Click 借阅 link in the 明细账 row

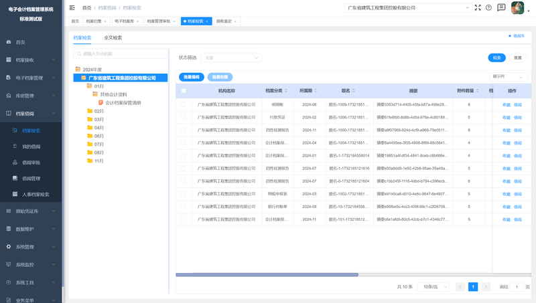[x=517, y=105]
